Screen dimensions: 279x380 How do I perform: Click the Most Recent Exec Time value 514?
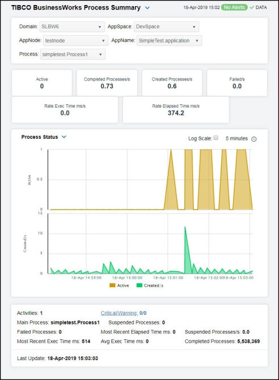(86, 341)
